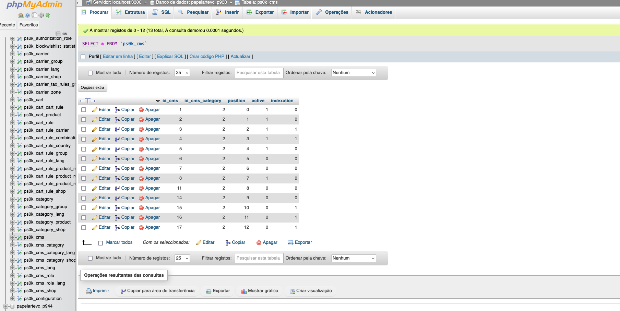Reload navigation panel with green refresh icon
620x311 pixels.
click(x=48, y=15)
